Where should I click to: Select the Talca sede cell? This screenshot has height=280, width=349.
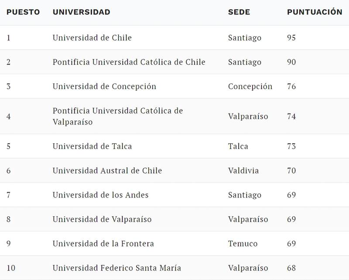click(238, 146)
